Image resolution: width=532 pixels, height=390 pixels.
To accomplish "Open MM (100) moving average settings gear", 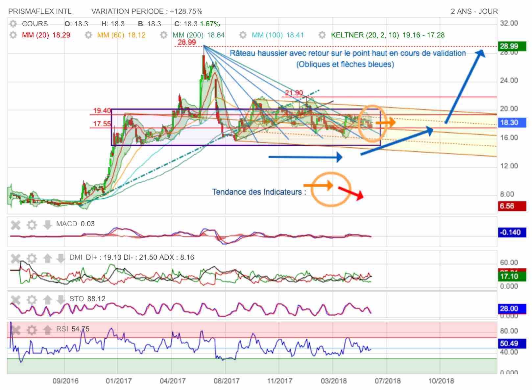I will pos(243,35).
